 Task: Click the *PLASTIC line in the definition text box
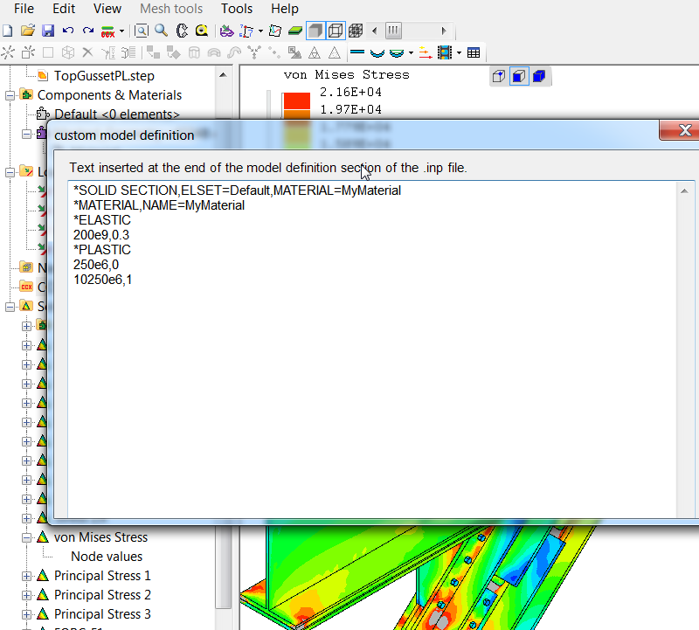click(x=102, y=250)
